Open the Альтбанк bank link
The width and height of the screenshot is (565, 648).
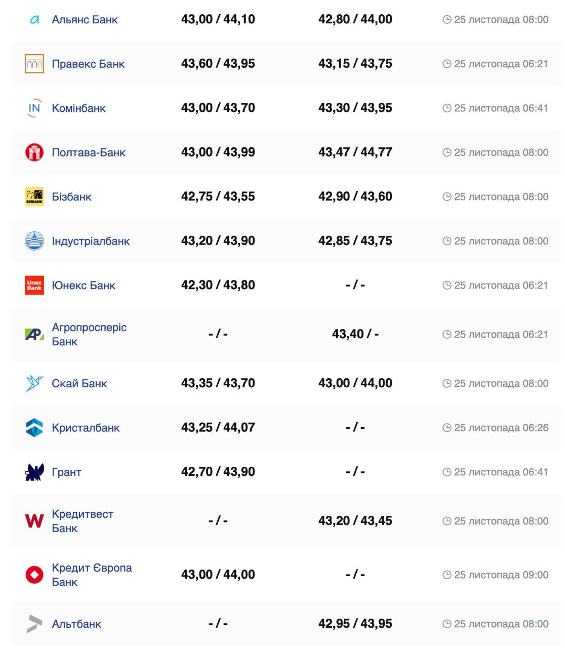pyautogui.click(x=76, y=624)
